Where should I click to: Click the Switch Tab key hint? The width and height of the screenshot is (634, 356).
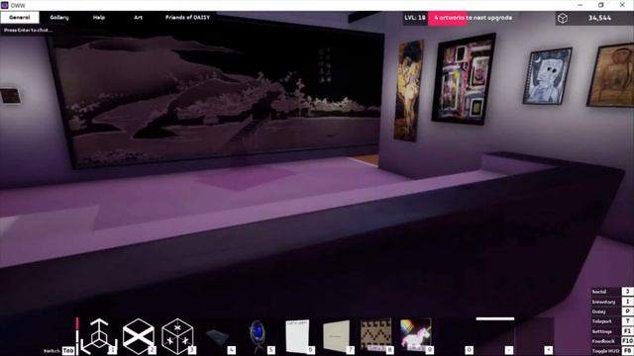(x=59, y=351)
